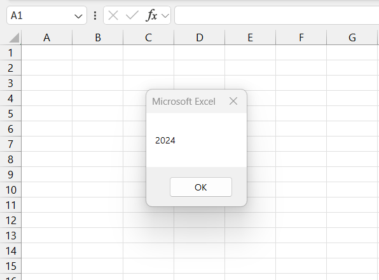Select row 1 header
The height and width of the screenshot is (280, 379).
click(10, 53)
